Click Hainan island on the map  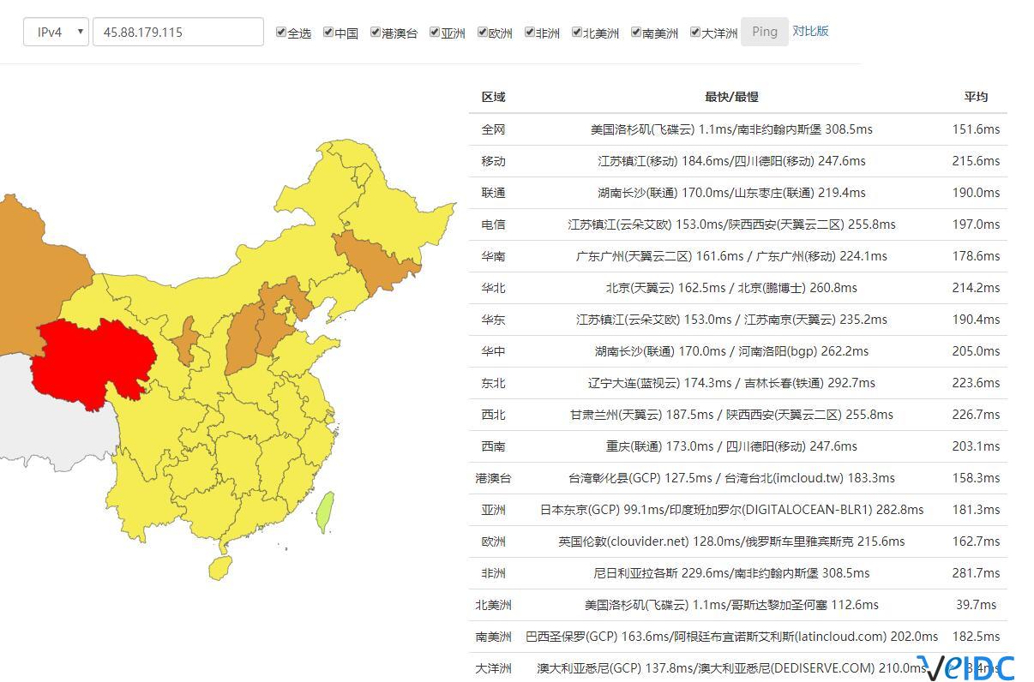pos(220,567)
